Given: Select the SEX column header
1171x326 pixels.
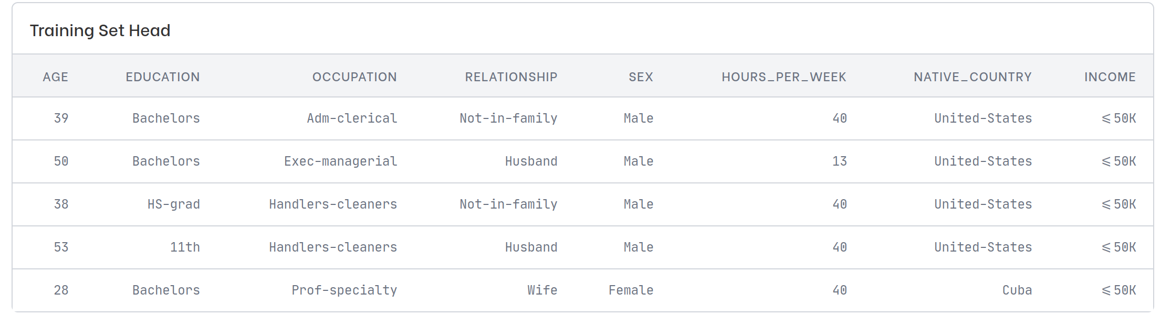Looking at the screenshot, I should coord(641,77).
